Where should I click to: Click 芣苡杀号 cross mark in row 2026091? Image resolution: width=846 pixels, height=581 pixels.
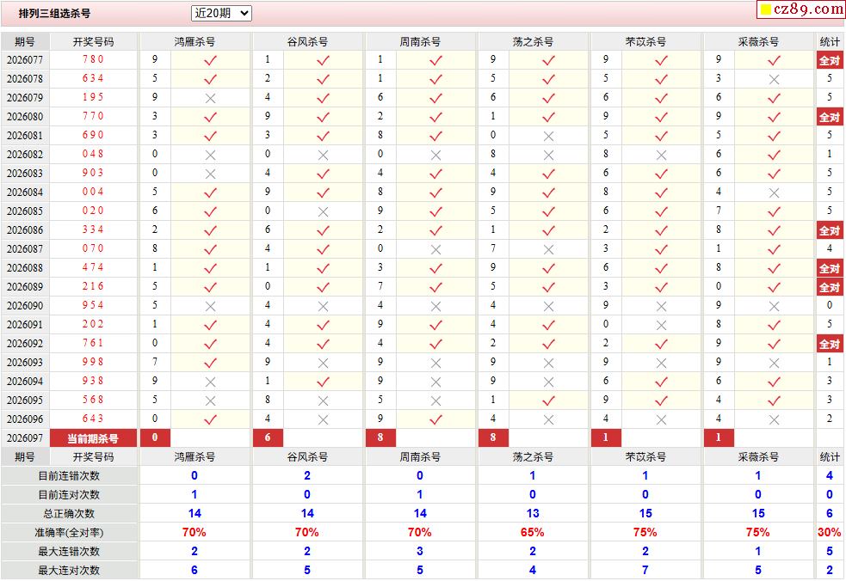pyautogui.click(x=661, y=325)
